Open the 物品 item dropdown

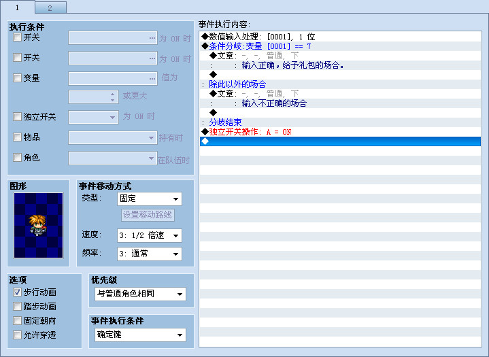coord(113,138)
